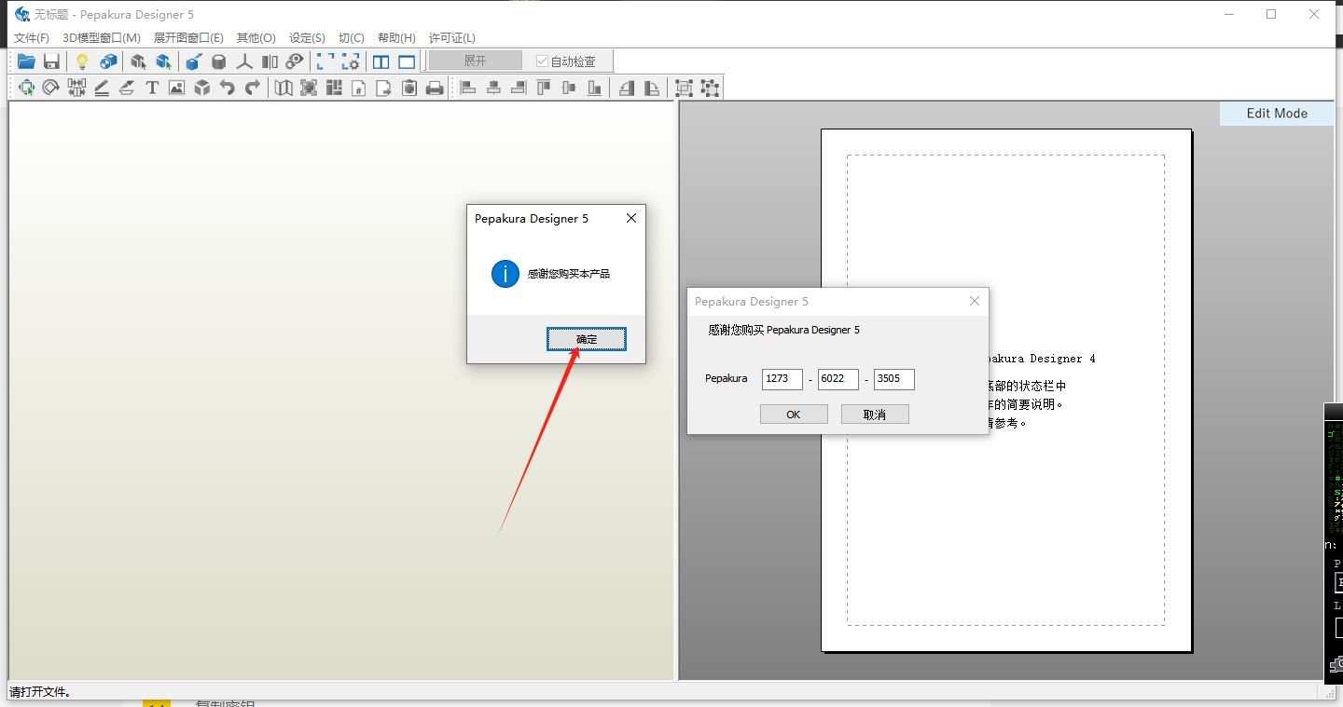Image resolution: width=1343 pixels, height=707 pixels.
Task: Select the join/disjoin faces tool
Action: click(76, 88)
